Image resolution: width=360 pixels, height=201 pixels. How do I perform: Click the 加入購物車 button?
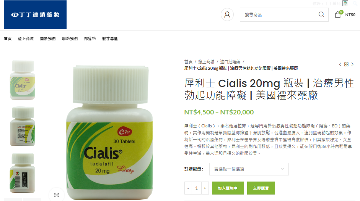pyautogui.click(x=228, y=188)
